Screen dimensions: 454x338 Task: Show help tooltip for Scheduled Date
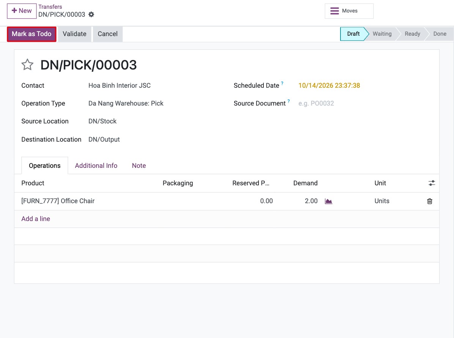tap(282, 83)
